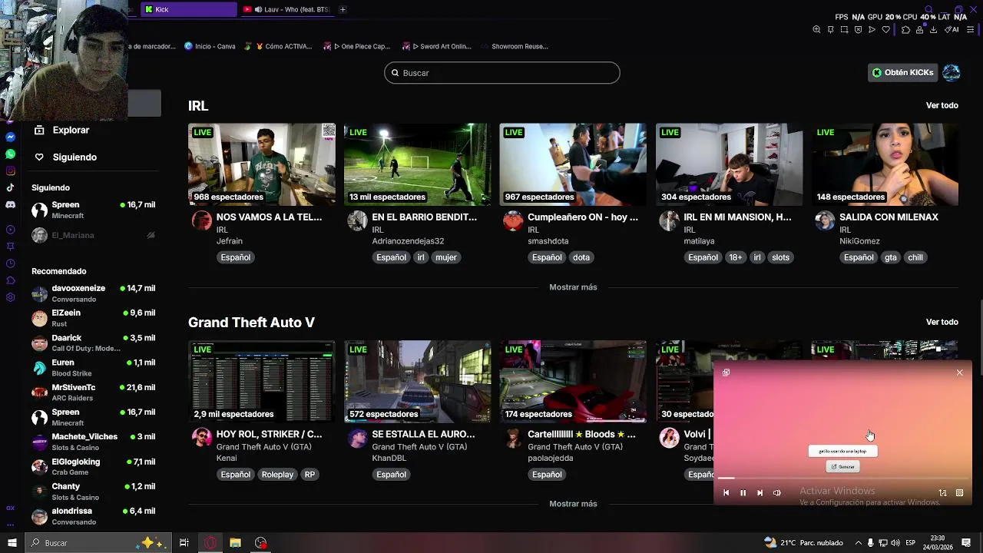Open the EN EL BARRIO BENDIT stream thumbnail
This screenshot has height=553, width=983.
click(417, 164)
